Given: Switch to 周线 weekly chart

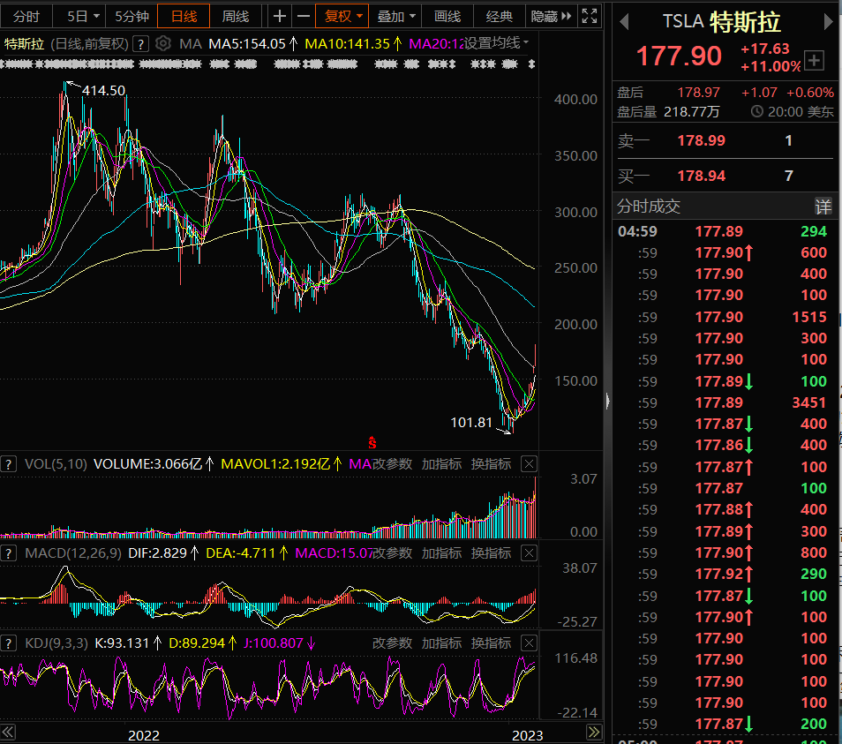Looking at the screenshot, I should 235,16.
